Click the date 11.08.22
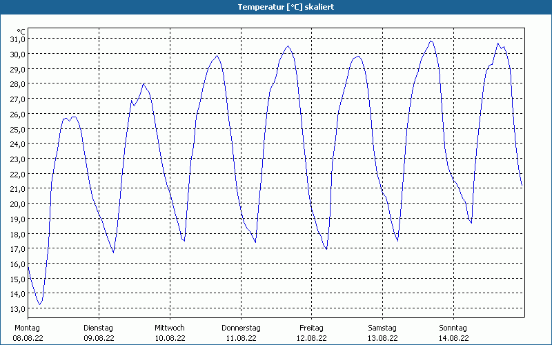Screen dimensions: 552x345 coord(241,339)
